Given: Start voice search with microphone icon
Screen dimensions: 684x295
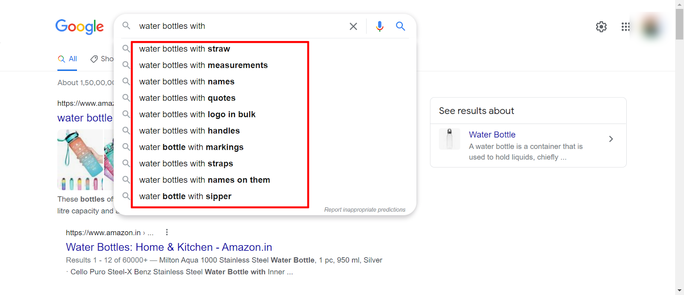Looking at the screenshot, I should point(379,27).
